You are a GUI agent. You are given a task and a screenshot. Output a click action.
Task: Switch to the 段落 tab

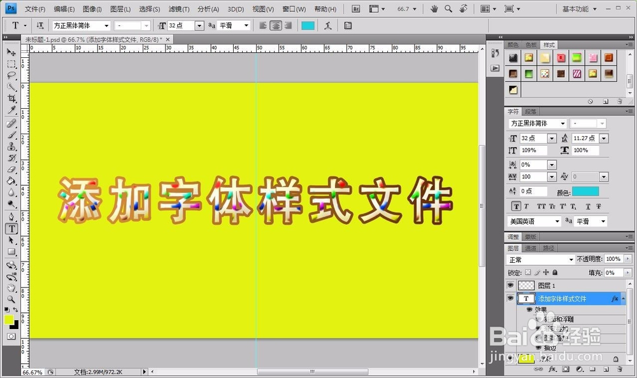point(531,111)
